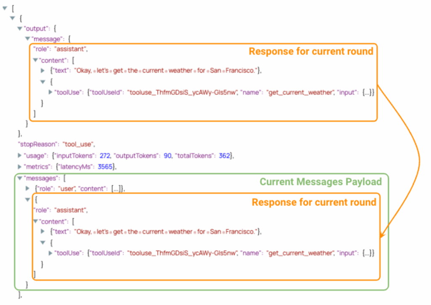Viewport: 431px width, 305px height.
Task: Click collapsed {...} input in output toolUse
Action: point(366,92)
